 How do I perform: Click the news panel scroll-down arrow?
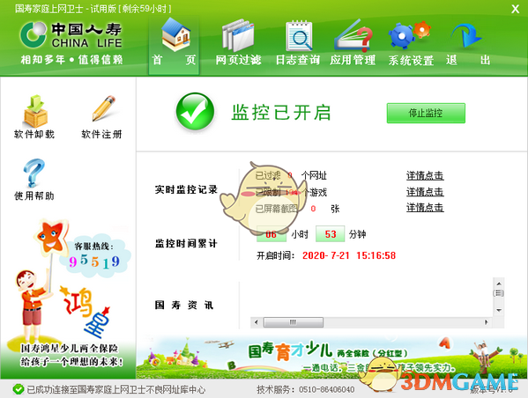[499, 310]
